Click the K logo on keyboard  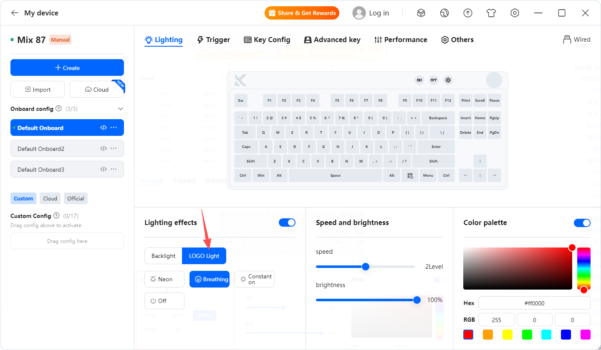click(241, 80)
